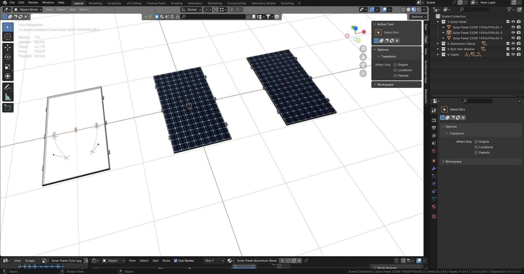
Task: Open the Global transform orientation dropdown
Action: click(x=191, y=10)
